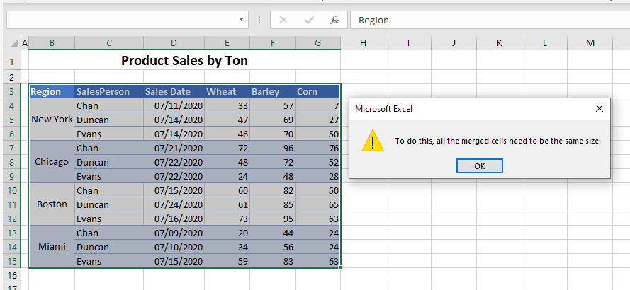This screenshot has height=290, width=630.
Task: Click the Wheat value 73
Action: [x=227, y=219]
